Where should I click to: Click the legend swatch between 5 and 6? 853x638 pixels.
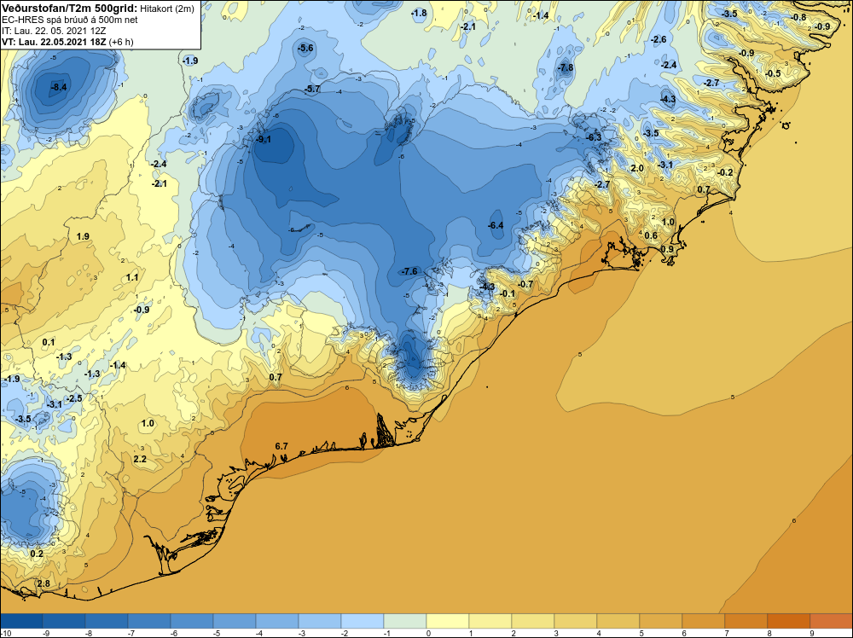coord(661,621)
